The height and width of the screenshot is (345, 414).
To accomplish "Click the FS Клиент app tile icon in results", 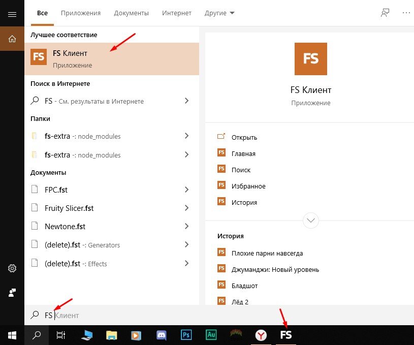I will coord(39,57).
